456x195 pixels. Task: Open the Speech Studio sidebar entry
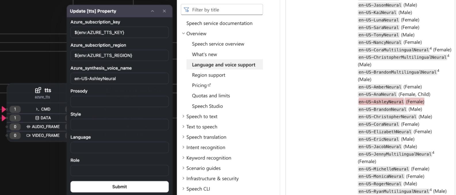tap(207, 106)
